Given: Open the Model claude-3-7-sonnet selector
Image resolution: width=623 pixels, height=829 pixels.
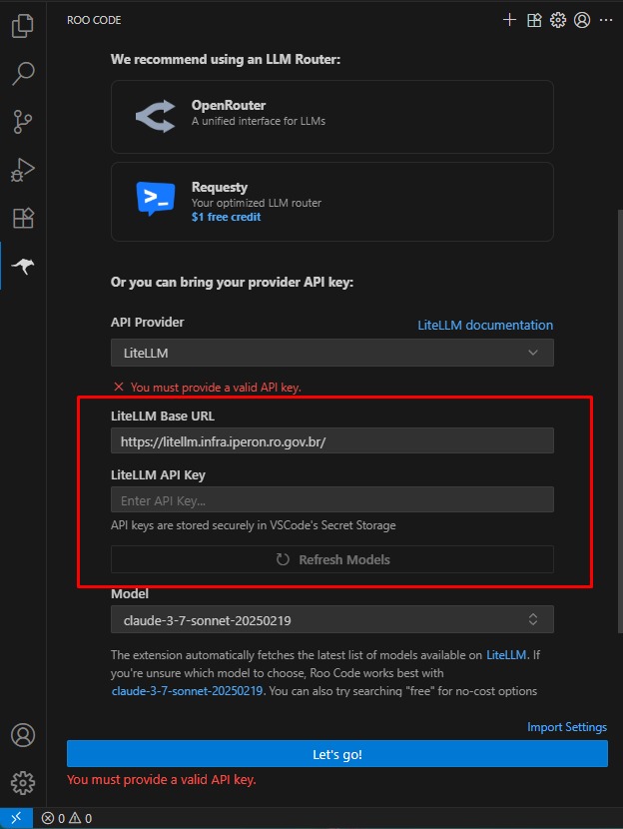Looking at the screenshot, I should click(x=331, y=620).
